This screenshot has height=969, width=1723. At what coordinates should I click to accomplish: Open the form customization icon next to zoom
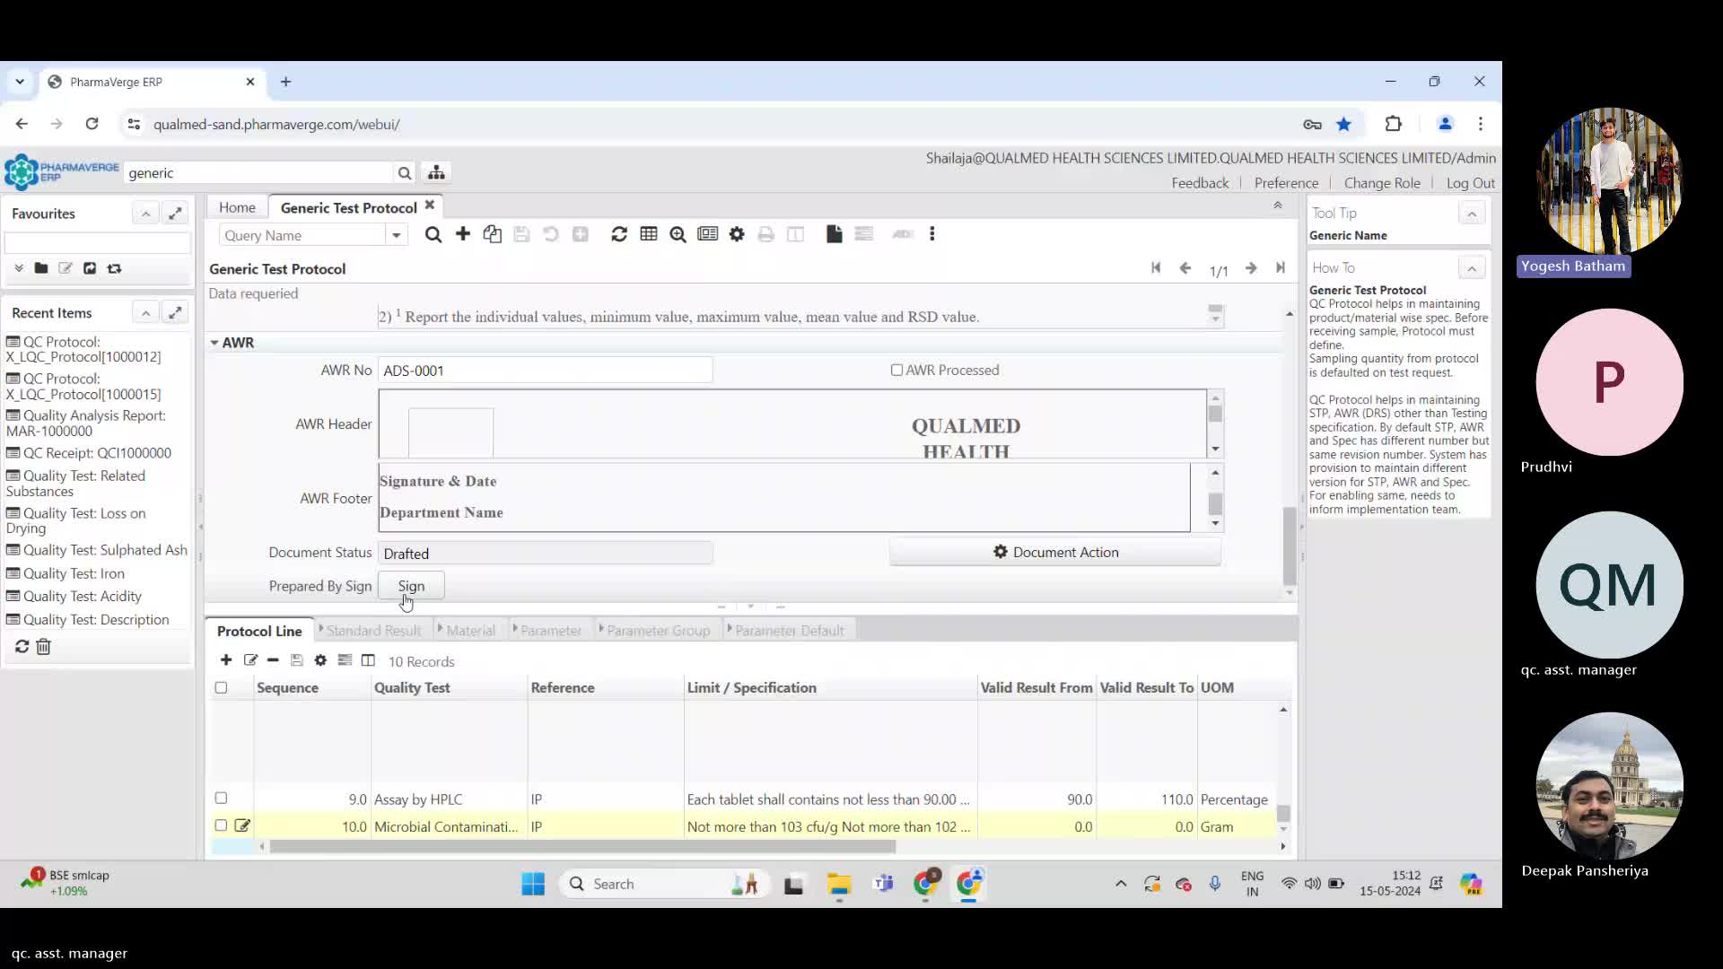(708, 234)
